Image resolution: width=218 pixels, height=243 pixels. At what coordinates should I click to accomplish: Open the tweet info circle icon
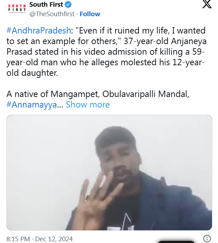[207, 238]
